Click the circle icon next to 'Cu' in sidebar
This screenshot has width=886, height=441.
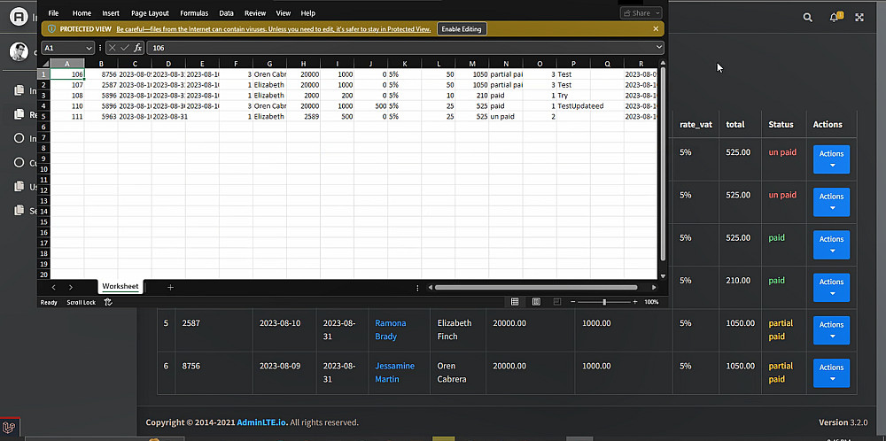coord(19,163)
